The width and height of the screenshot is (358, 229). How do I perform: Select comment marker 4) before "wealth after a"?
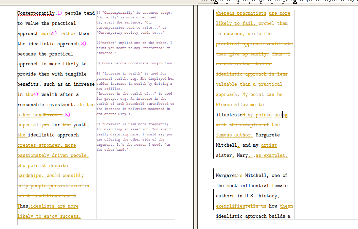36,95
